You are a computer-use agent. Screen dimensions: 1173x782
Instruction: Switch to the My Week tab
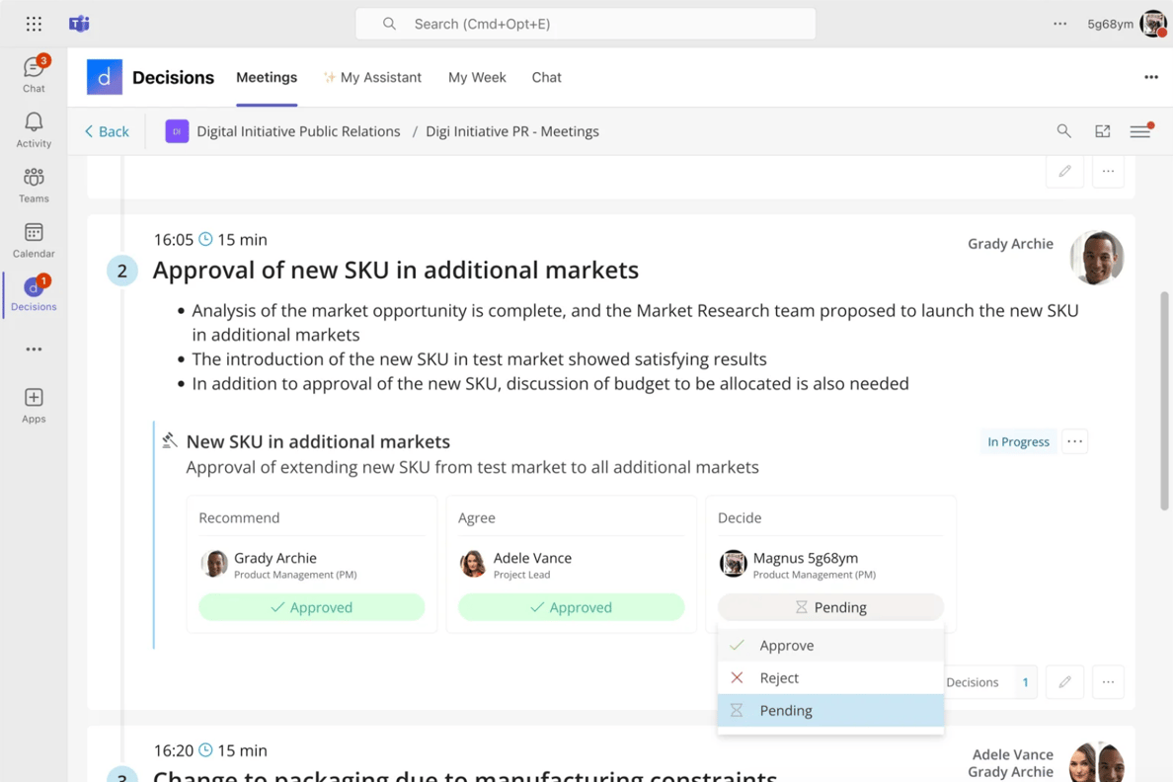click(477, 77)
